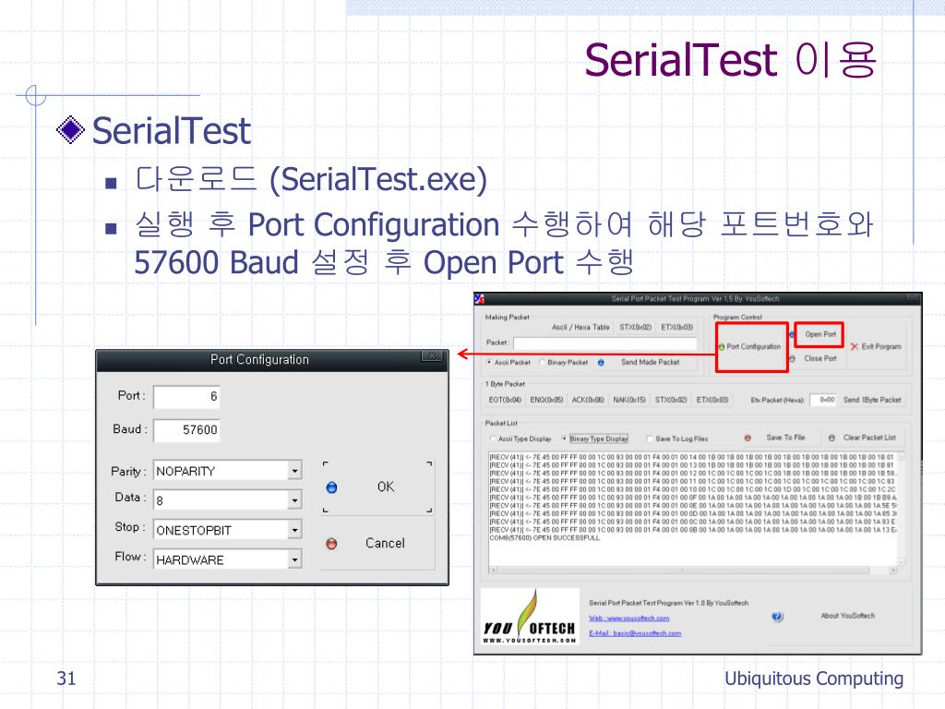945x709 pixels.
Task: Click the Ascii / Hexa Table button
Action: (x=580, y=328)
